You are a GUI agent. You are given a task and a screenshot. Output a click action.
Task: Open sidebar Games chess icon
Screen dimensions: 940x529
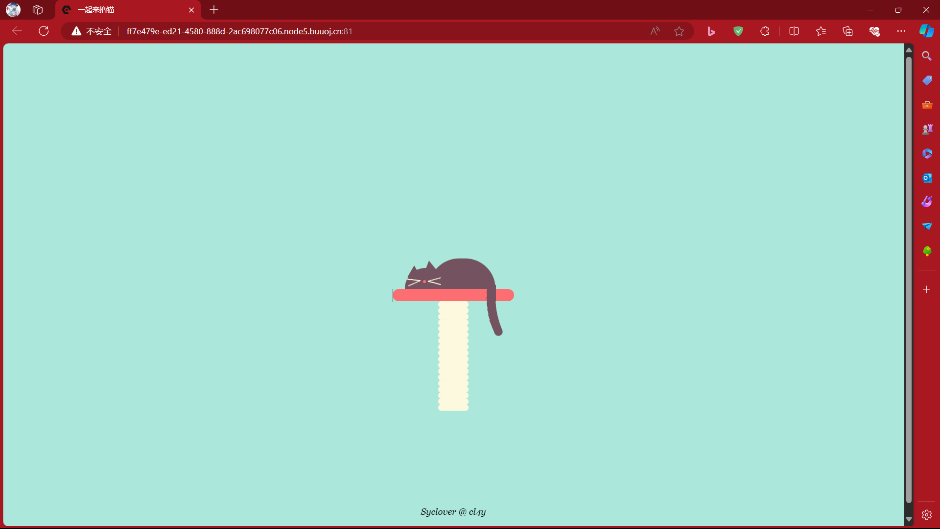[927, 129]
